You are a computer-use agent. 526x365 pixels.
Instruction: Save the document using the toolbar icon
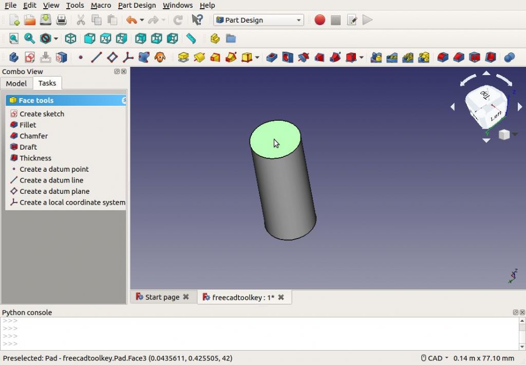46,20
